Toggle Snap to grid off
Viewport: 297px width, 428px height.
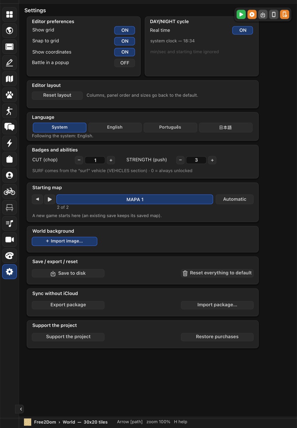click(125, 41)
